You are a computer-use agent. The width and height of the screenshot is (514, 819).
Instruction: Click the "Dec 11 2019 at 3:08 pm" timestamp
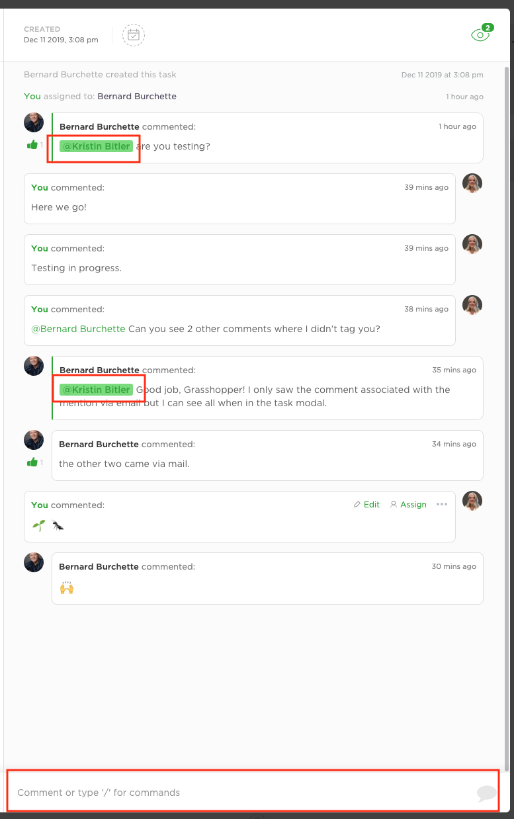tap(442, 75)
